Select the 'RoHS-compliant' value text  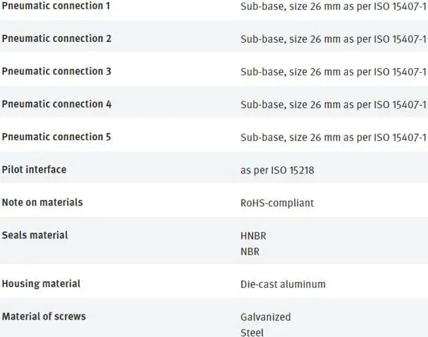pyautogui.click(x=277, y=203)
